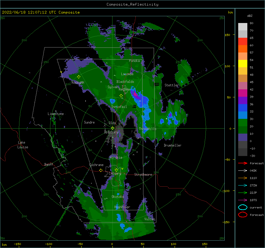Click the magenta storm core east of RedDeer
Image resolution: width=265 pixels, height=248 pixels.
[135, 94]
